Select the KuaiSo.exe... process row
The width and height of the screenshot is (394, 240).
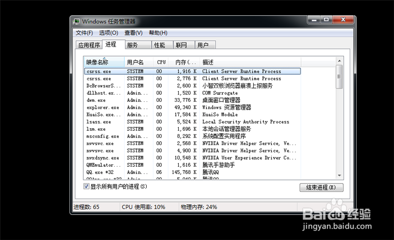(x=192, y=115)
